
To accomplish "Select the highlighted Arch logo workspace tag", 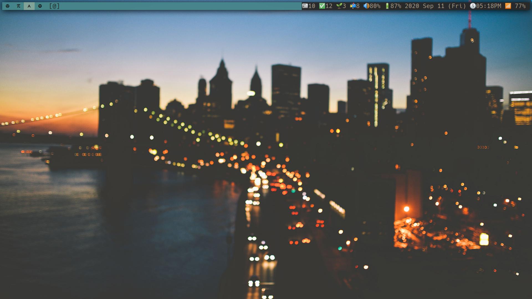I will pyautogui.click(x=29, y=6).
